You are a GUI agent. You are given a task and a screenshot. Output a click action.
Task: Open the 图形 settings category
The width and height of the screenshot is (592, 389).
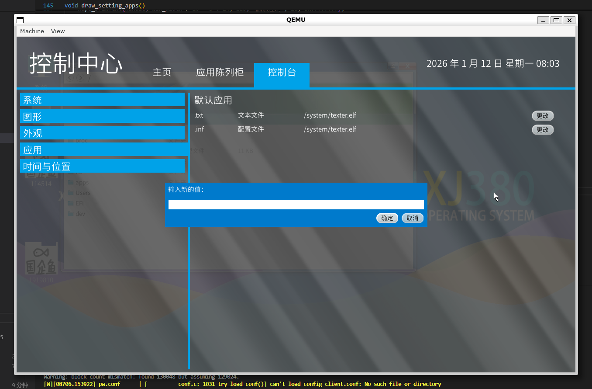pyautogui.click(x=102, y=116)
